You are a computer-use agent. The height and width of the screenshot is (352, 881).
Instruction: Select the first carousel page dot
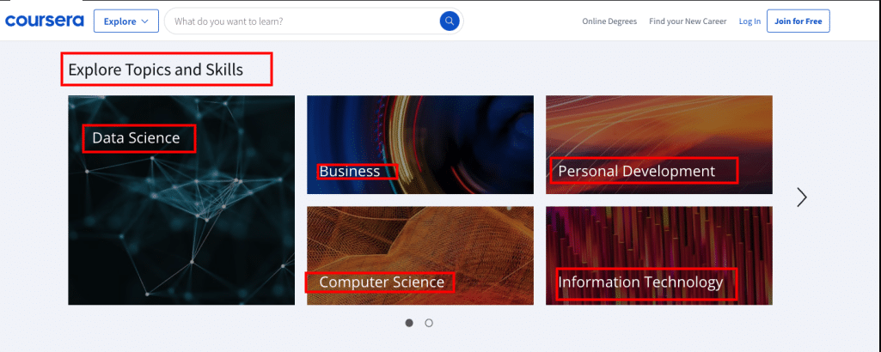409,323
